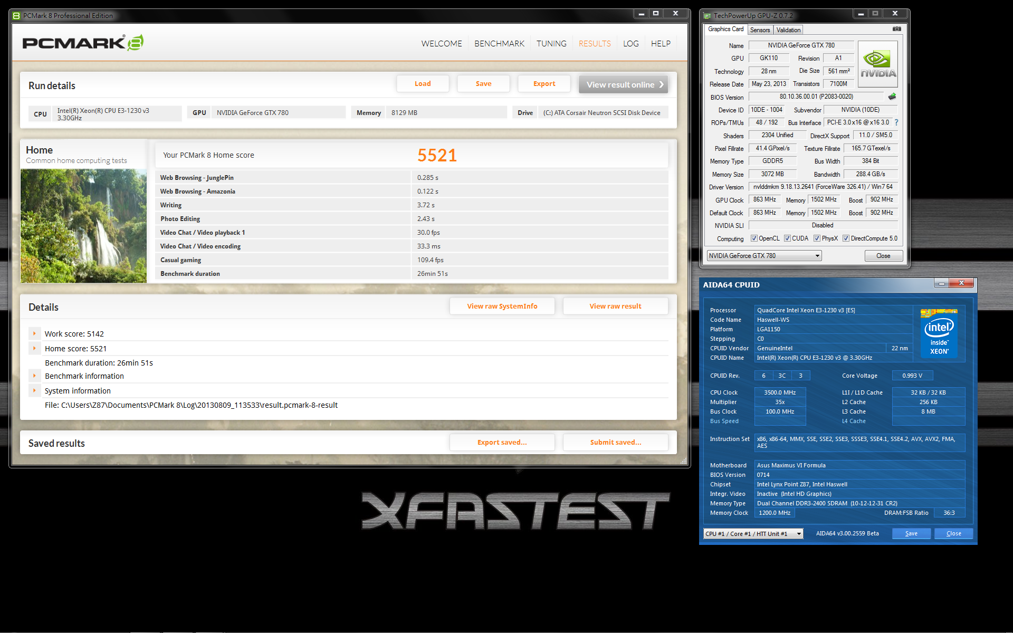
Task: Open the BENCHMARK menu in PCMark
Action: [499, 44]
